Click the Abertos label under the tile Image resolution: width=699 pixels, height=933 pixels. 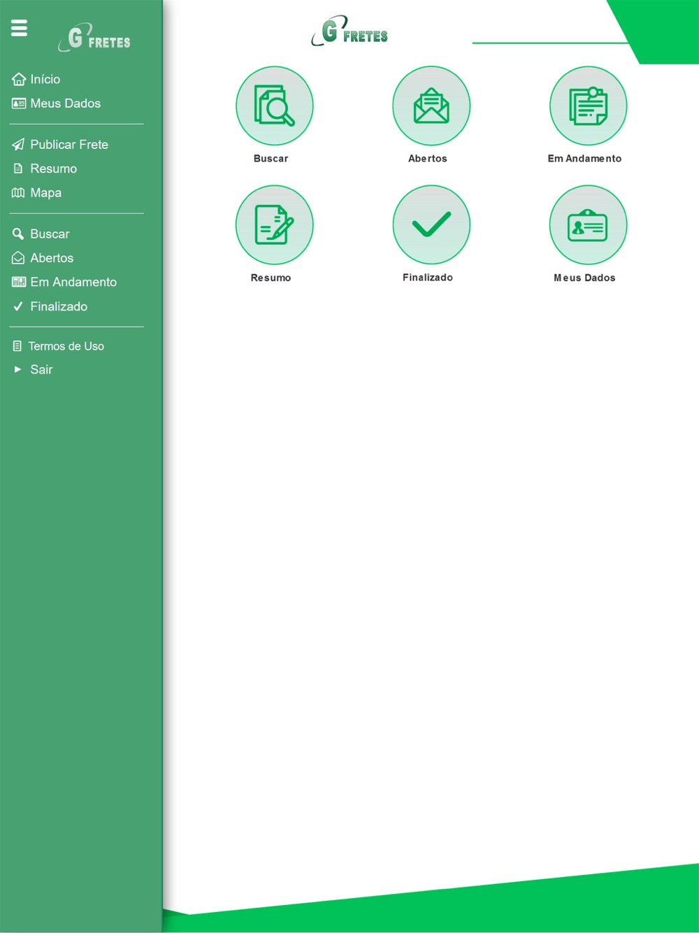[x=428, y=159]
